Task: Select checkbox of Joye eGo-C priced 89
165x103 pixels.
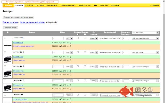Action: point(5,81)
